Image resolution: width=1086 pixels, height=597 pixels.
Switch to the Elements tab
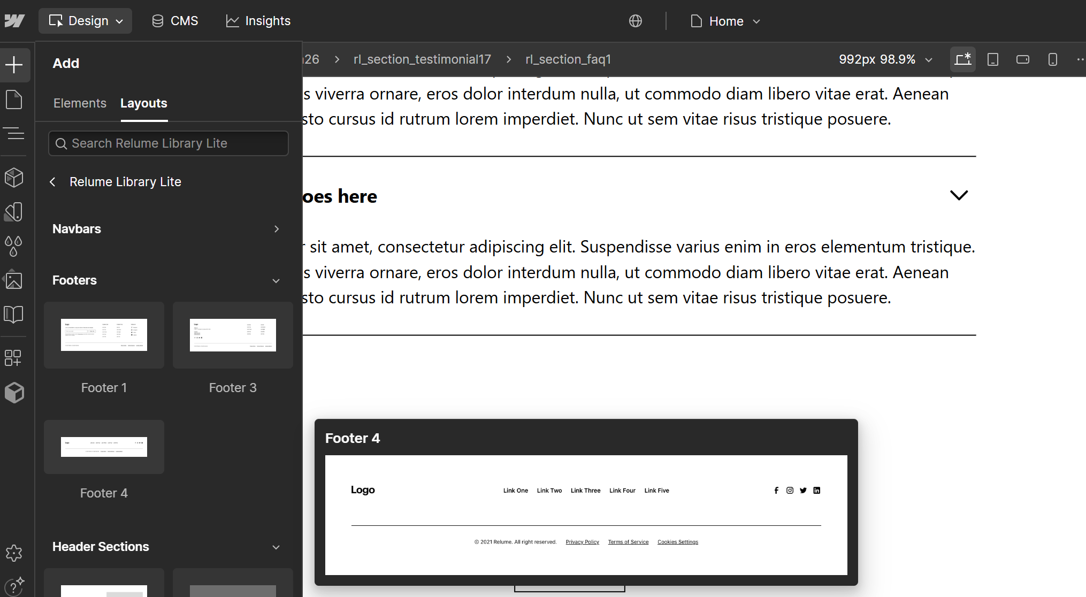pos(80,103)
